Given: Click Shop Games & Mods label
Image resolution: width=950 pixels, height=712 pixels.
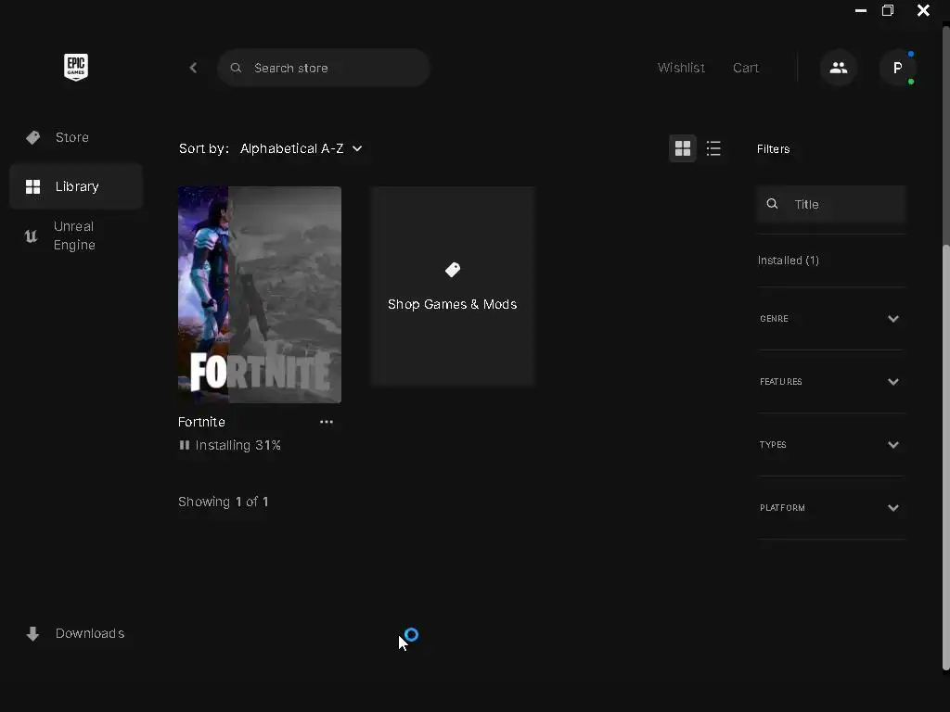Looking at the screenshot, I should click(x=452, y=304).
